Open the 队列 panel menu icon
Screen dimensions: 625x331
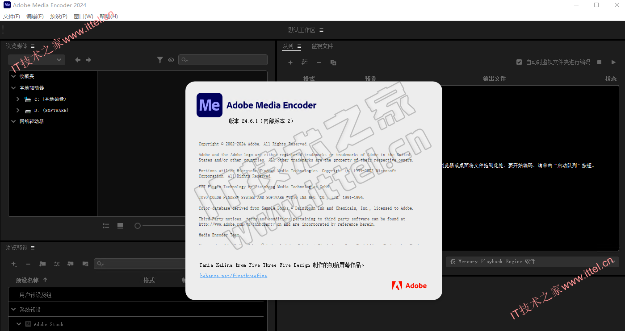(x=299, y=46)
